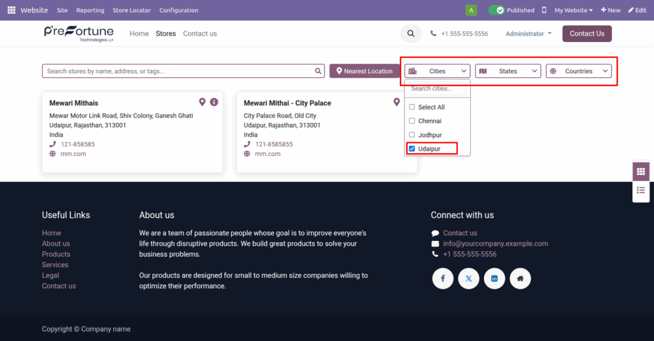This screenshot has width=654, height=341.
Task: Focus the Search cities input field
Action: (x=437, y=89)
